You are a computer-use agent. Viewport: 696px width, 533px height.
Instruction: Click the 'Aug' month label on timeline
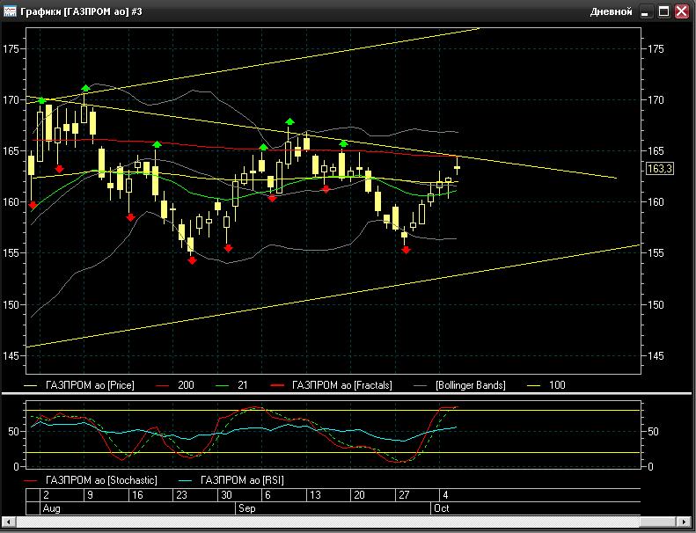51,508
